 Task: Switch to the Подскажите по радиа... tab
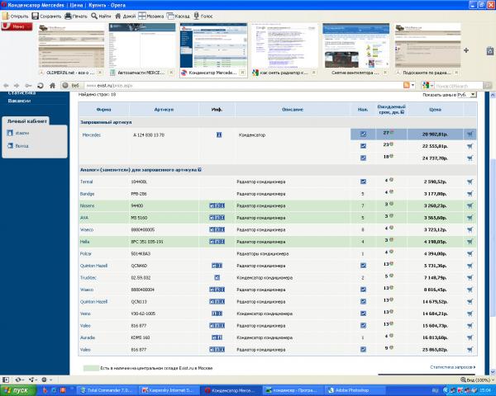click(x=427, y=49)
